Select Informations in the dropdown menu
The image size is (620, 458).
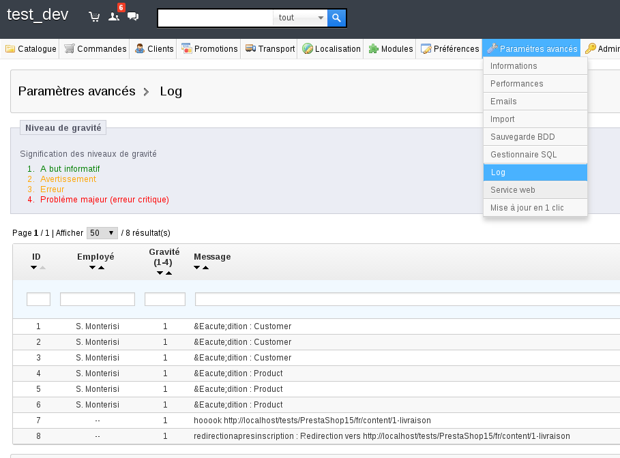pyautogui.click(x=535, y=66)
